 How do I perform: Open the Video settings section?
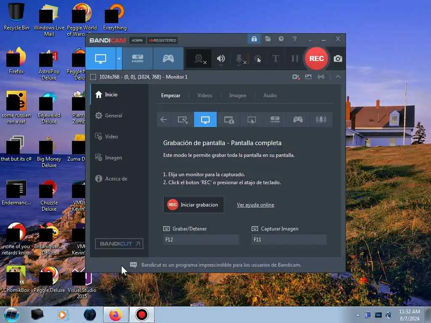[119, 137]
